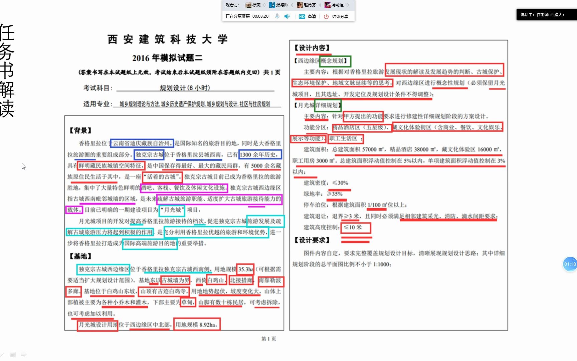Click the audio indicator beside 徐爽
This screenshot has height=361, width=577.
[264, 5]
